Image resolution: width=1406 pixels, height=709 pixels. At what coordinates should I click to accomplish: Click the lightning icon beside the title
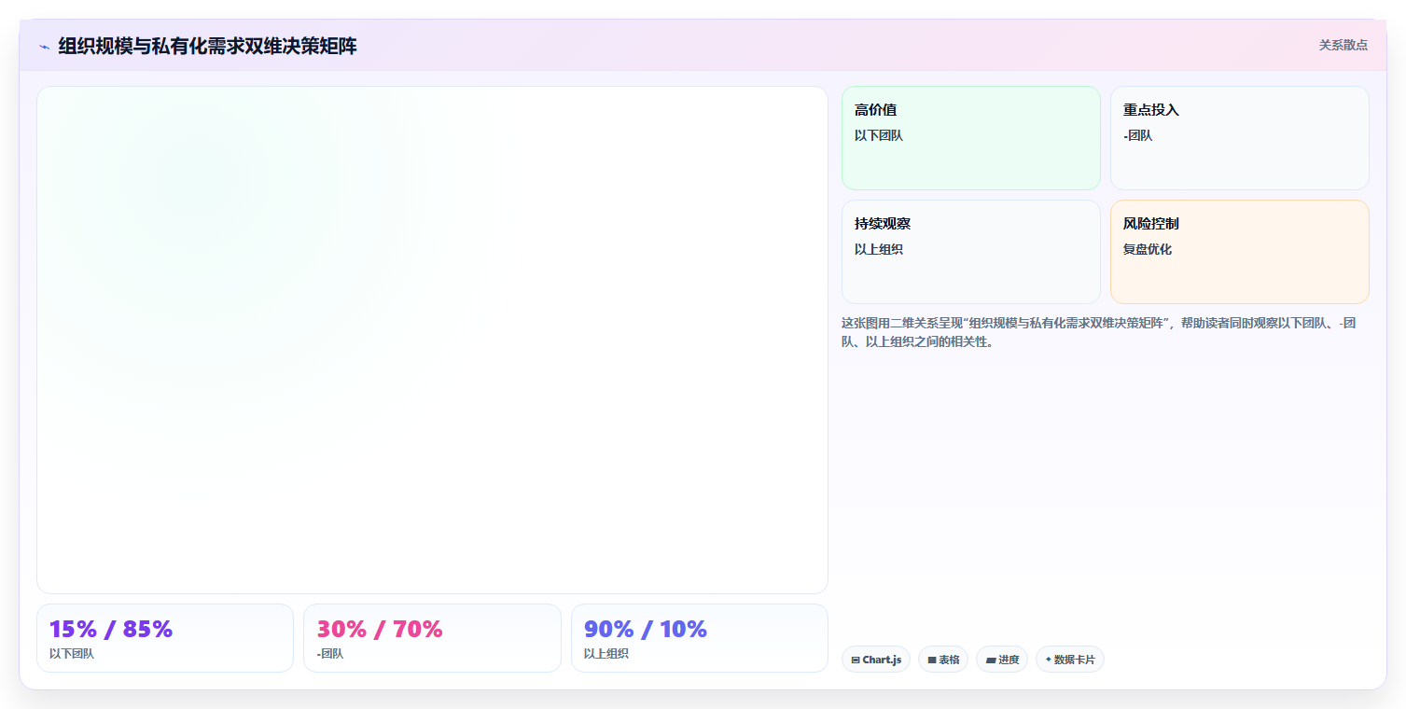tap(44, 47)
